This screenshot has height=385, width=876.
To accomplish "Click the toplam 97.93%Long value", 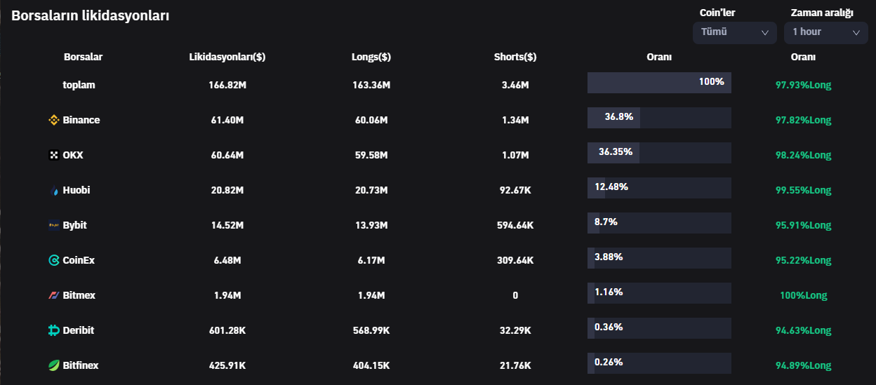I will click(803, 85).
